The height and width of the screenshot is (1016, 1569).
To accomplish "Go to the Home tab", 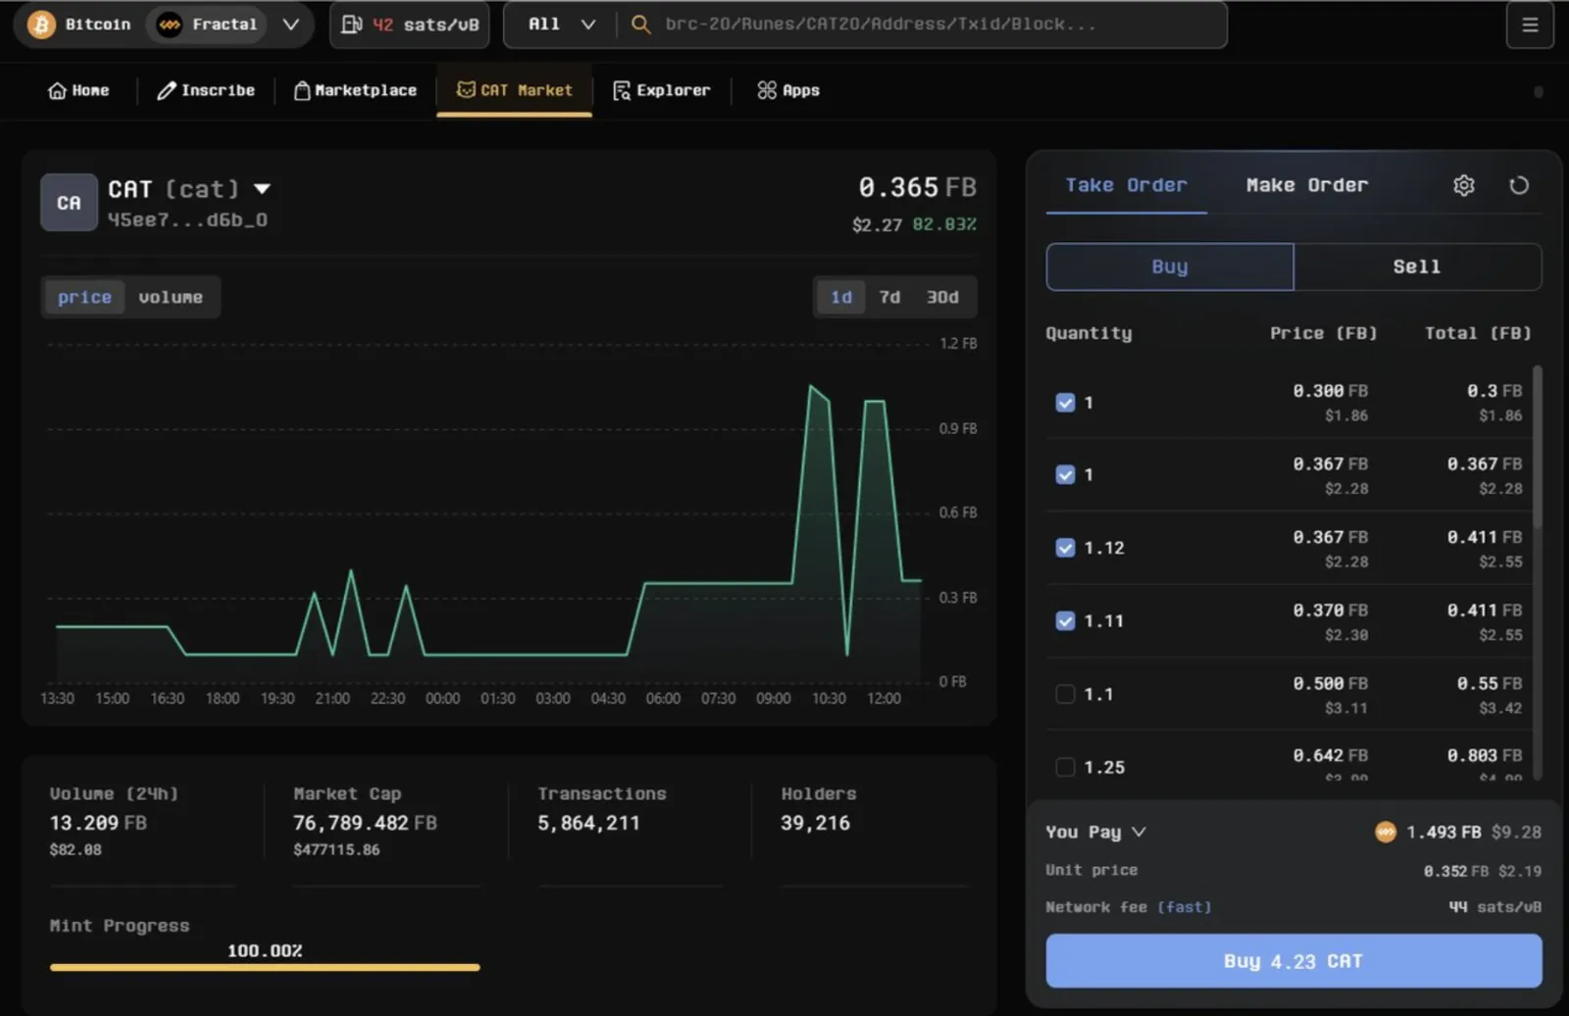I will tap(78, 90).
